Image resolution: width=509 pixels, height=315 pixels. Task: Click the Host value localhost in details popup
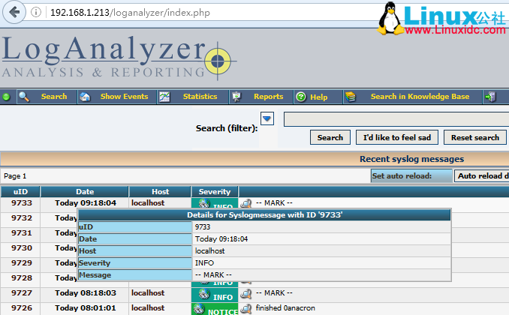pos(209,250)
